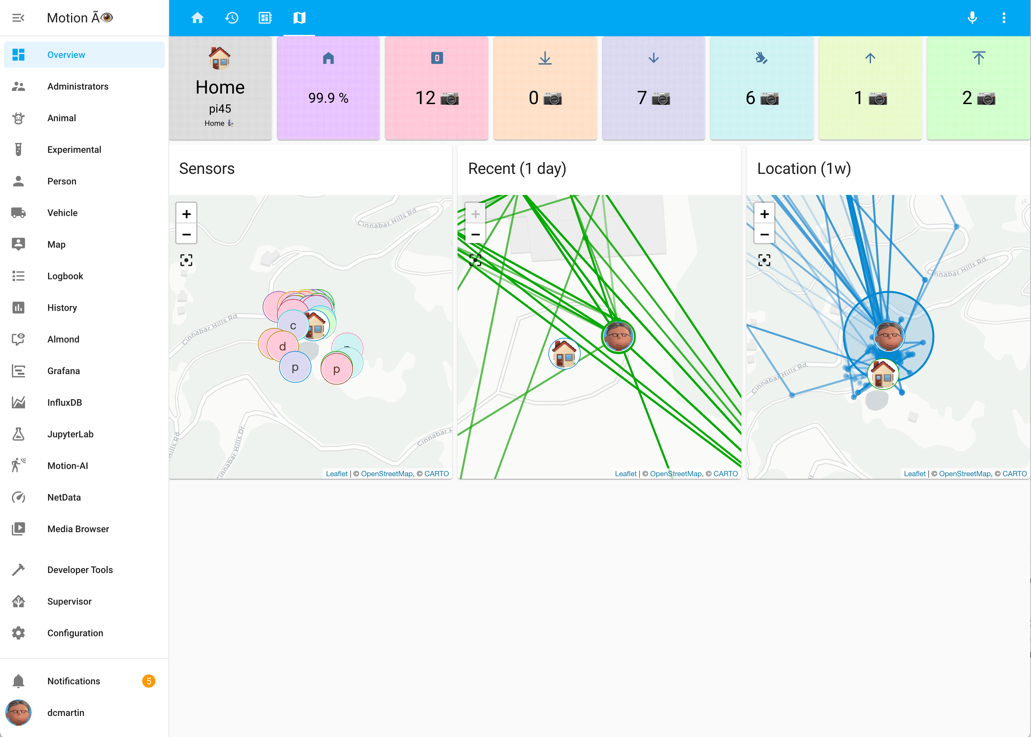Zoom out on Location map

764,234
